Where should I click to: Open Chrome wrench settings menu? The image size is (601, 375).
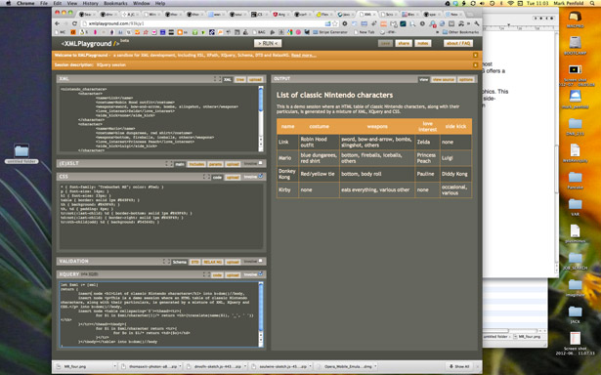tap(477, 23)
